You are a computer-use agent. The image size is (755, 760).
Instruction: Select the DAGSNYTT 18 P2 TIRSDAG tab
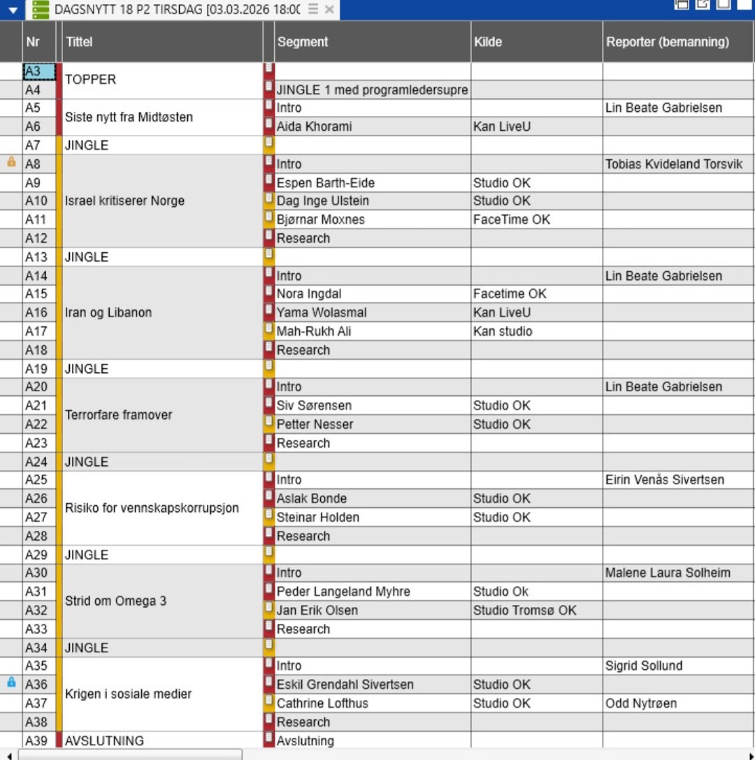pos(177,9)
